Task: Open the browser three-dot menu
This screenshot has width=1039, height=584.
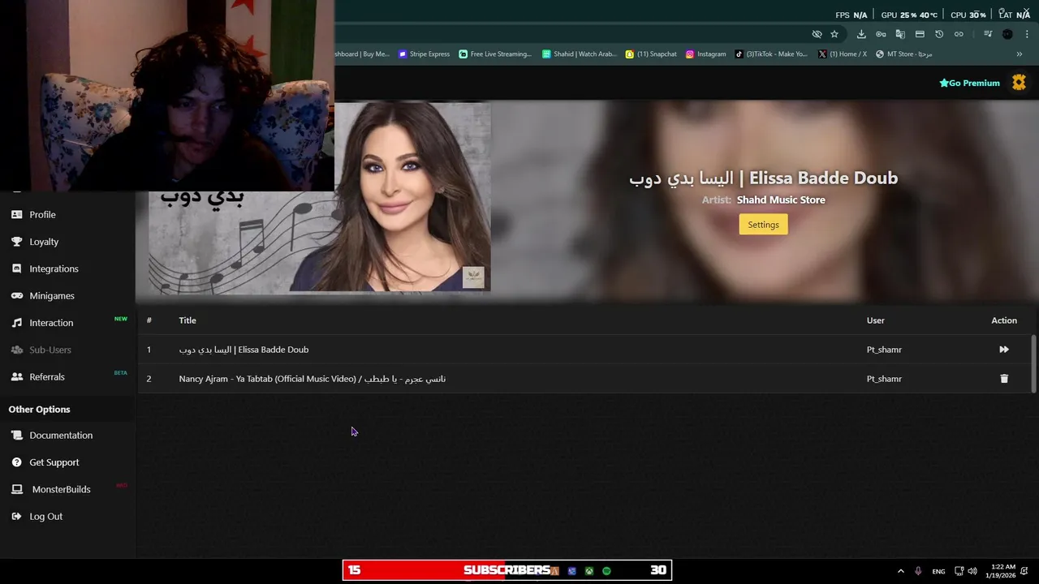Action: pyautogui.click(x=1025, y=34)
